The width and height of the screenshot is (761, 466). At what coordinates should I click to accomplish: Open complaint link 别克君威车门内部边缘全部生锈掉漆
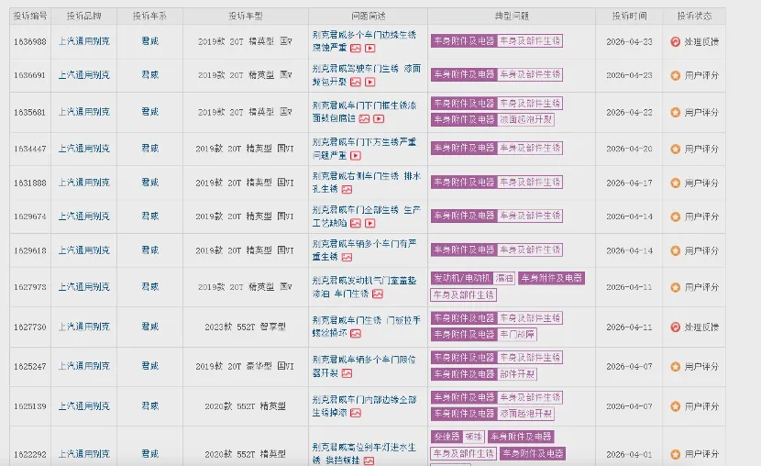pyautogui.click(x=364, y=405)
